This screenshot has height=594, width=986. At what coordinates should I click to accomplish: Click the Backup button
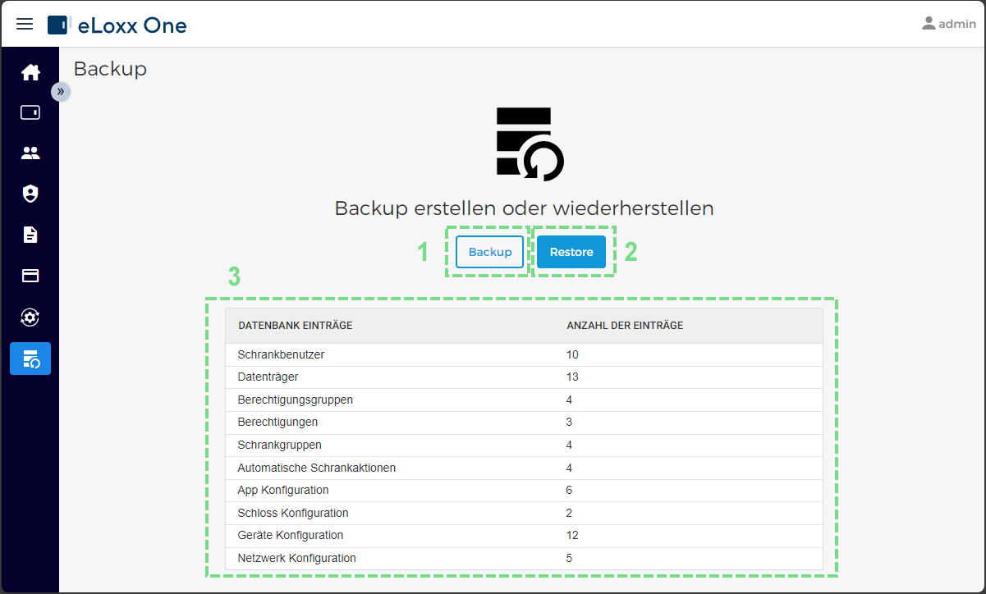(490, 252)
